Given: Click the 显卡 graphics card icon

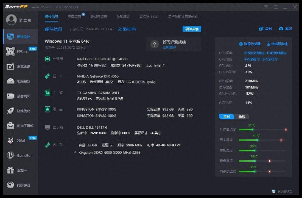Looking at the screenshot, I should click(x=47, y=76).
